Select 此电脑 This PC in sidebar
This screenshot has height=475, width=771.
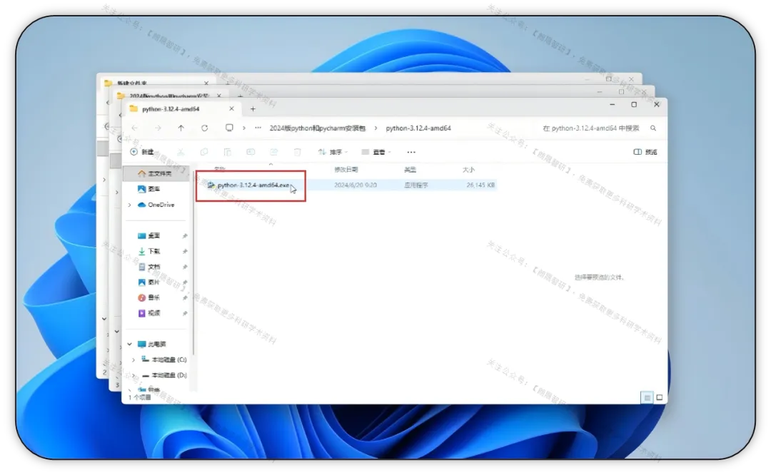coord(152,344)
